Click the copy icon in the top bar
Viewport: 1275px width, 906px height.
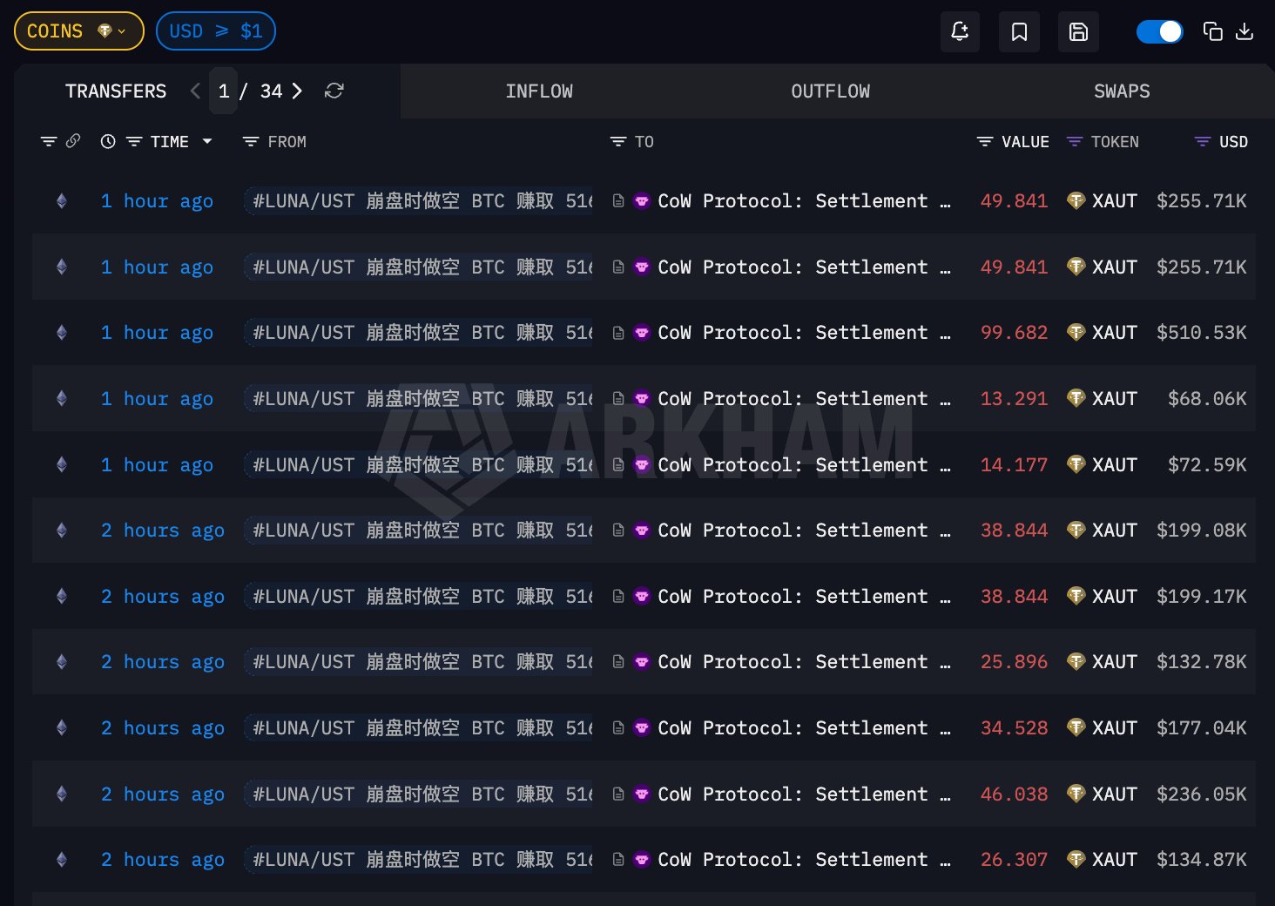pyautogui.click(x=1212, y=32)
